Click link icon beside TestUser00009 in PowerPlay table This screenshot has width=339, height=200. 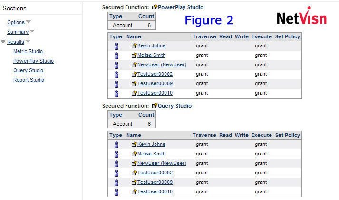(x=134, y=83)
